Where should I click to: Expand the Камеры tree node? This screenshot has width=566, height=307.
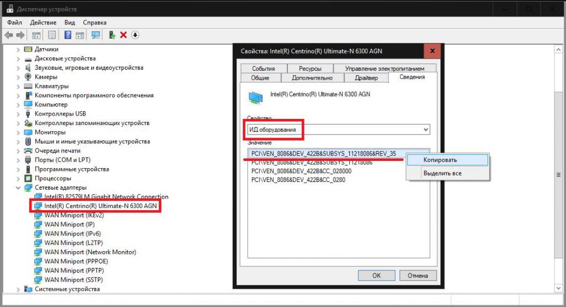click(x=18, y=77)
